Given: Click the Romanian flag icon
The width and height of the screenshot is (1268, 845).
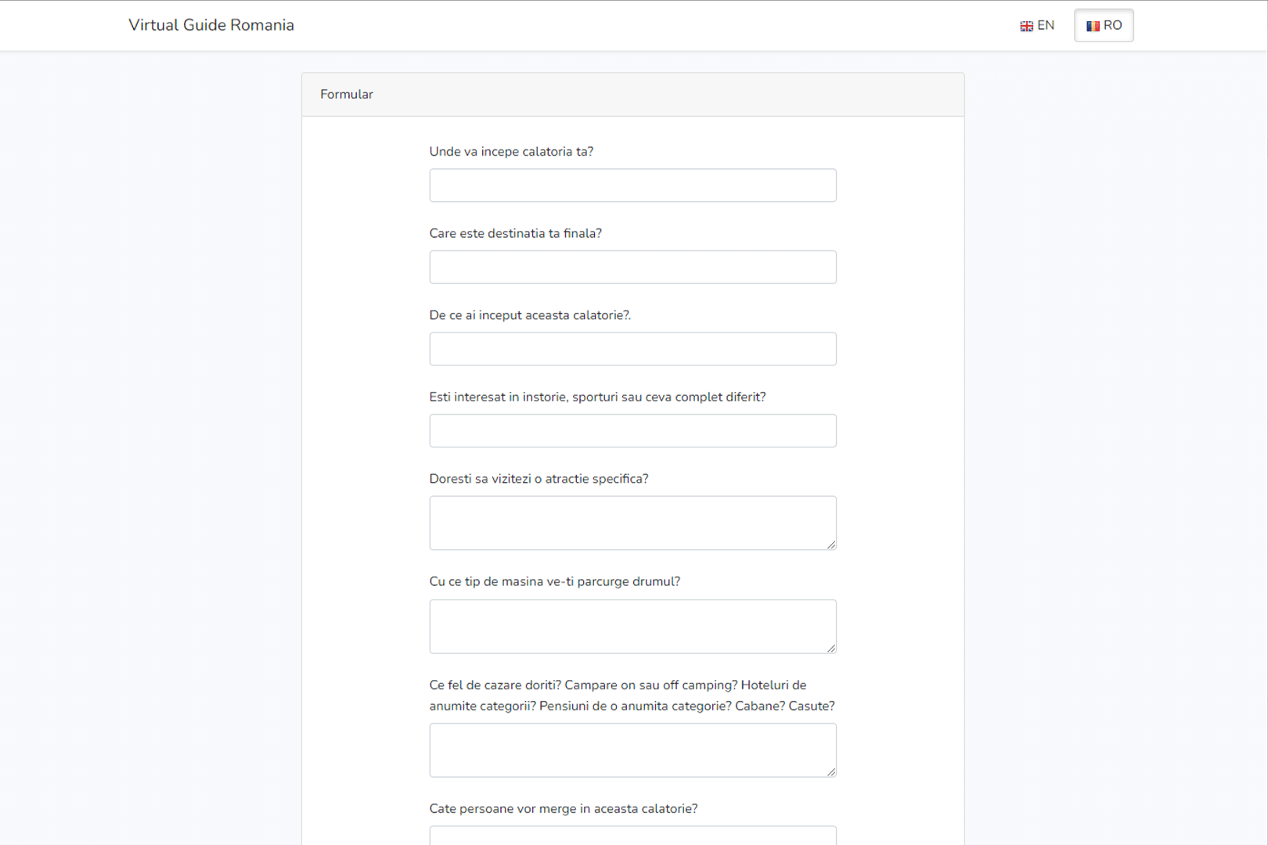Looking at the screenshot, I should point(1093,26).
